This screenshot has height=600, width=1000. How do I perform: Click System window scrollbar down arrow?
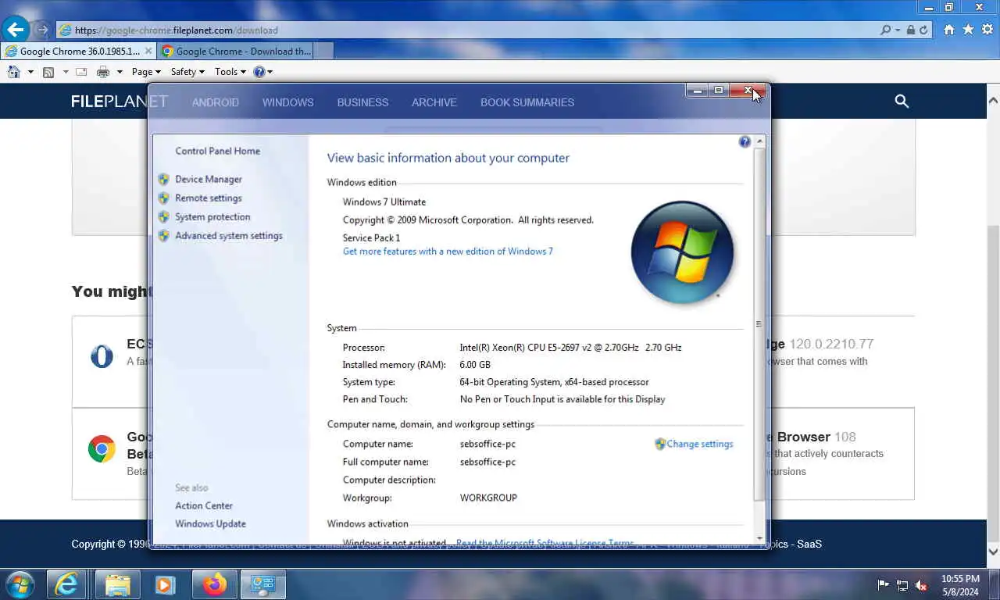760,538
